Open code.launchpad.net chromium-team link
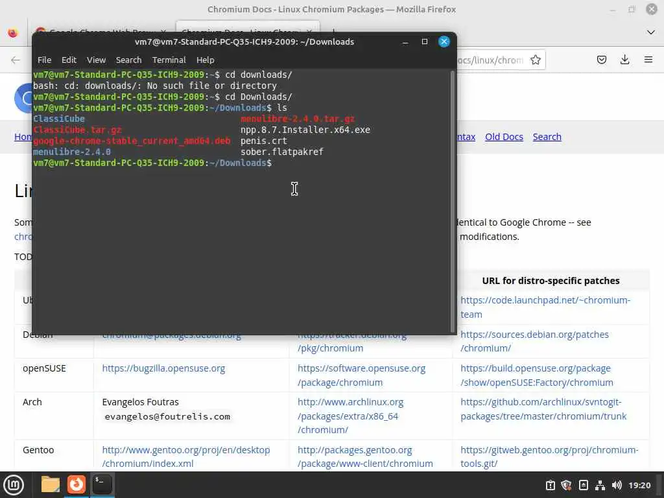The height and width of the screenshot is (498, 664). [x=545, y=307]
